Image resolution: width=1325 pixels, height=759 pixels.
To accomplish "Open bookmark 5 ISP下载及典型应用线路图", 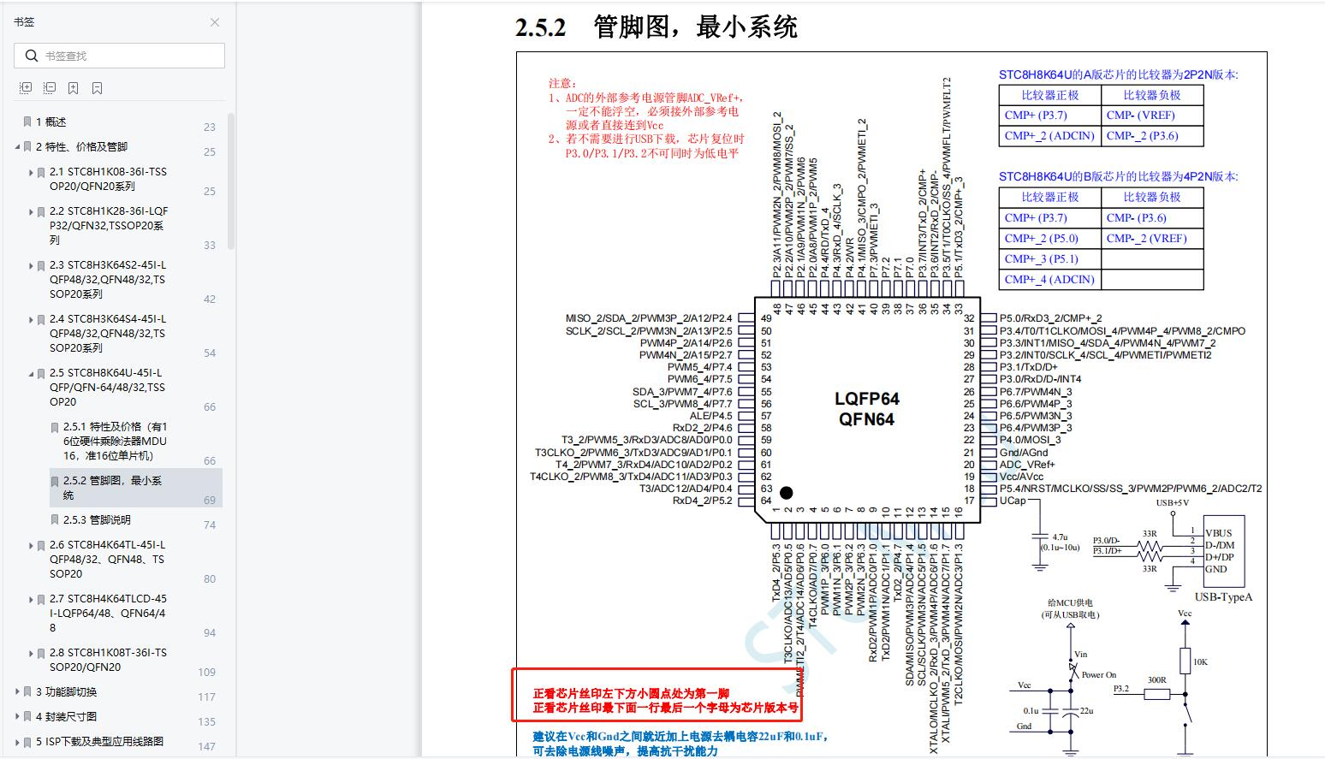I will pos(99,741).
